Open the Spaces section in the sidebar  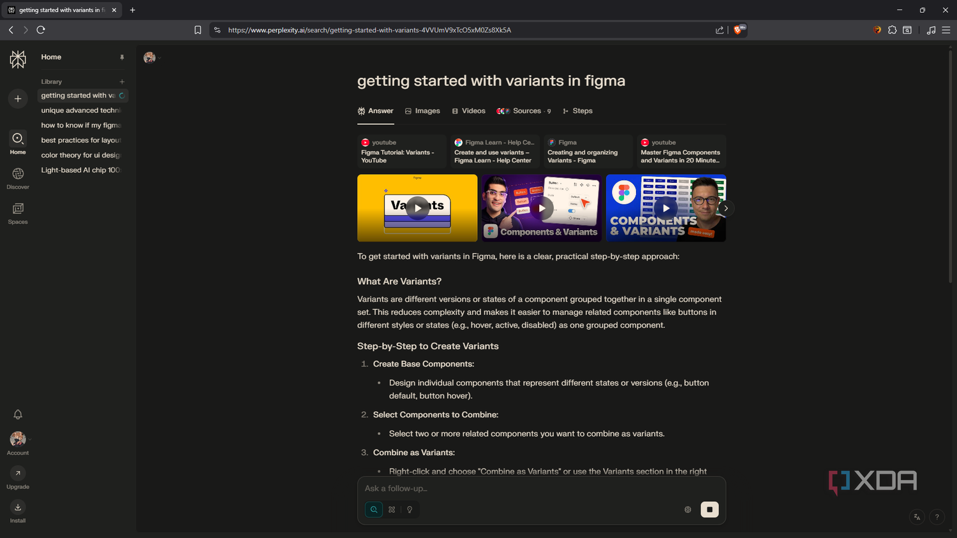point(18,213)
